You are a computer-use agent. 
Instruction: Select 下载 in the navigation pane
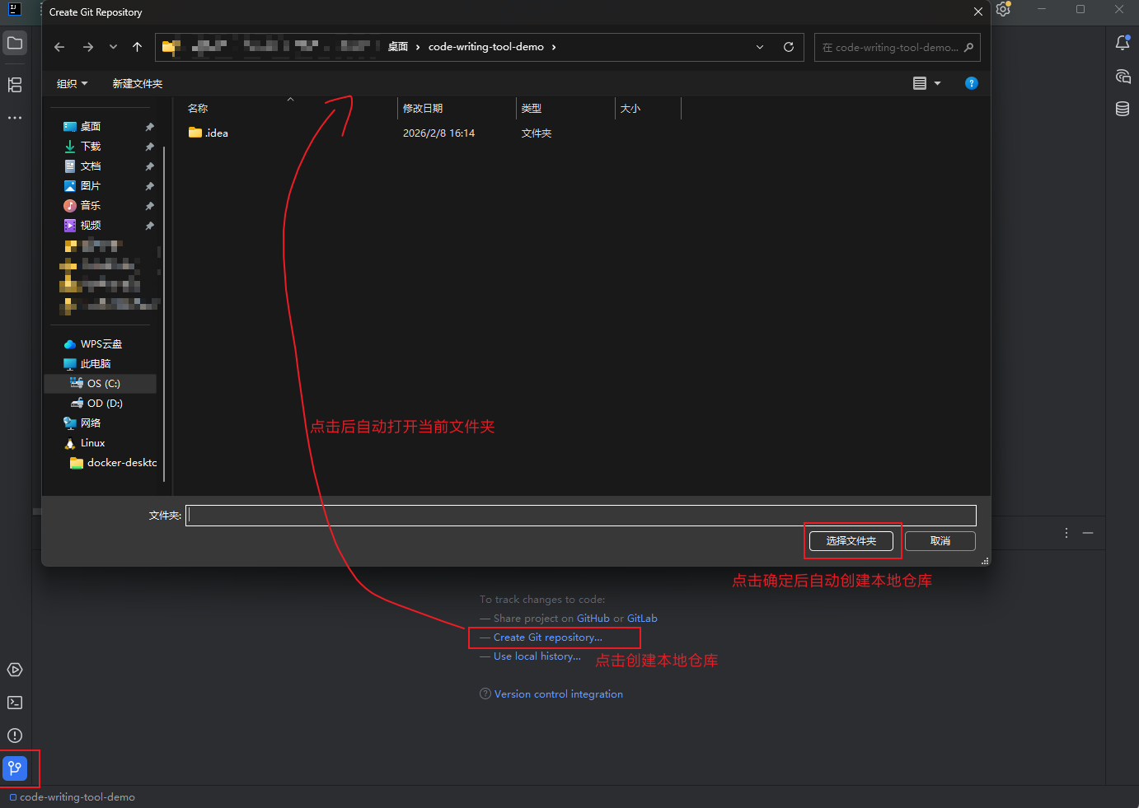tap(91, 146)
